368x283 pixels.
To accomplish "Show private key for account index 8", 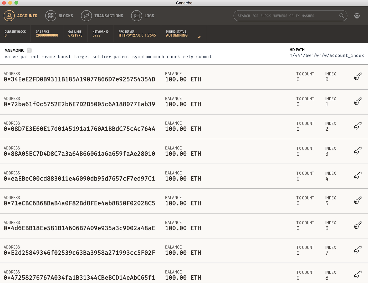I will tap(358, 275).
